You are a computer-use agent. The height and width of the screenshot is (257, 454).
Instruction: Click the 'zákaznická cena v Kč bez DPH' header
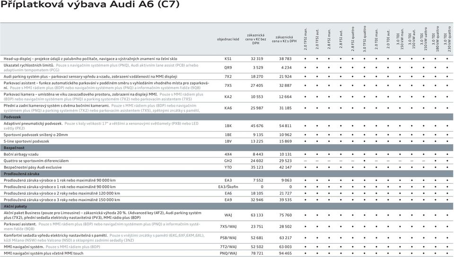point(256,39)
